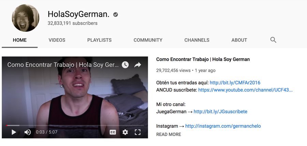Expand description with READ MORE
The height and width of the screenshot is (146, 307).
coord(169,134)
